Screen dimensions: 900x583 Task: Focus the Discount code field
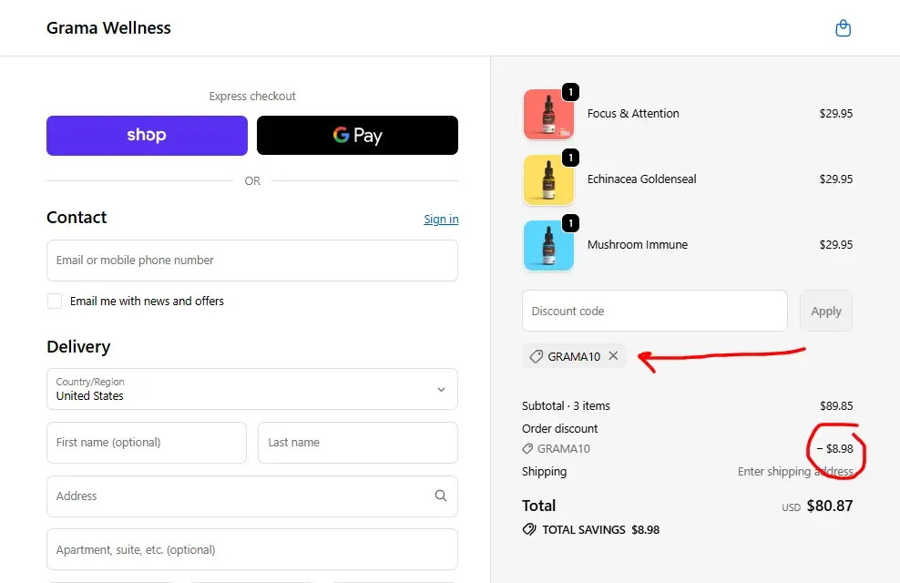(655, 311)
